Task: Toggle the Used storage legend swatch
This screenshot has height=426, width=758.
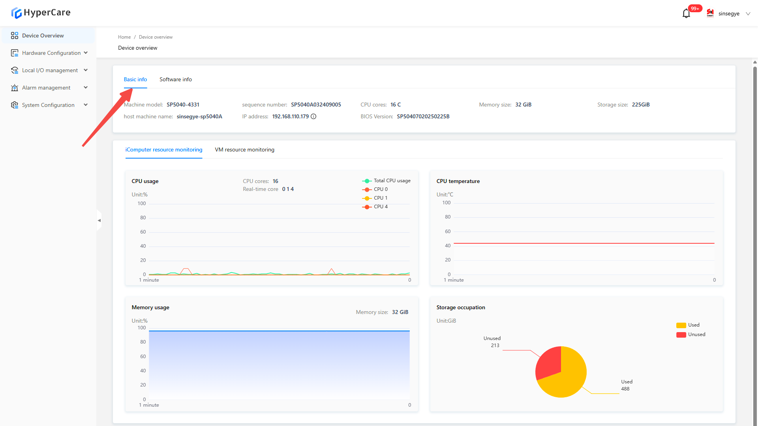Action: [x=681, y=325]
